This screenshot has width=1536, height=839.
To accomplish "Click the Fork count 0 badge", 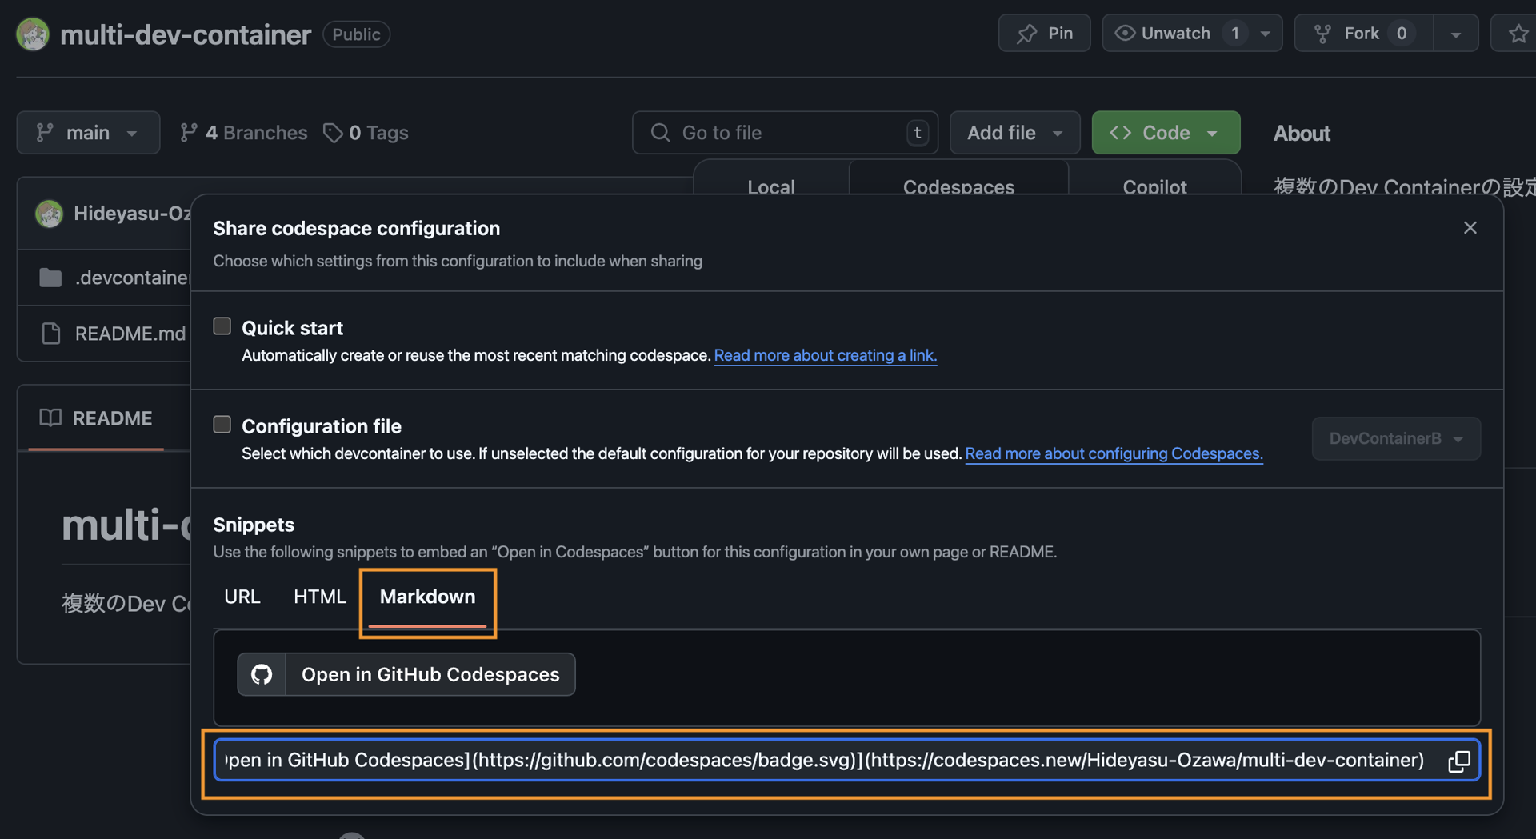I will coord(1402,34).
